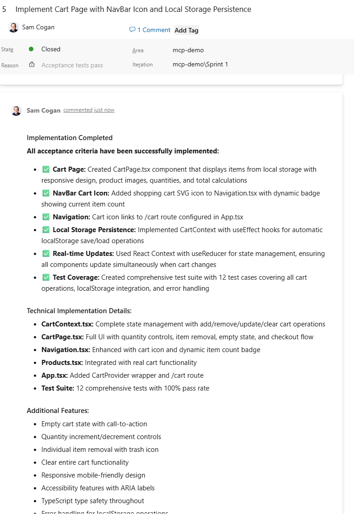
Task: Click Sam Cogan's avatar under the title
Action: [13, 27]
